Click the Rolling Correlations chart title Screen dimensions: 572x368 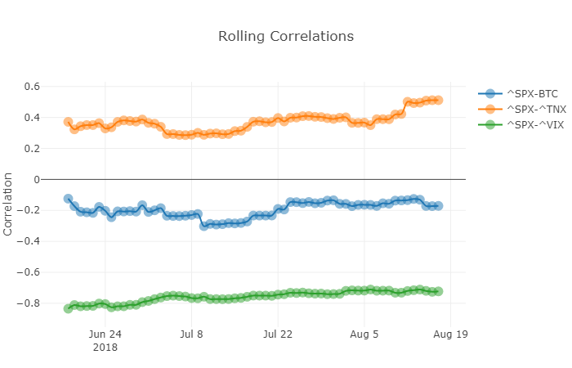[286, 37]
